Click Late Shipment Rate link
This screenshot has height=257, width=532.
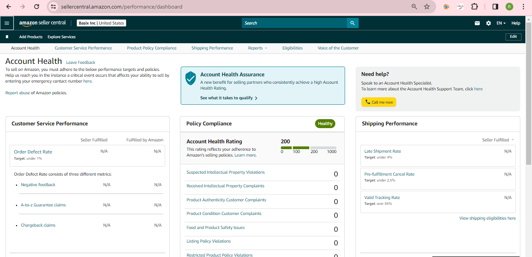coord(382,151)
